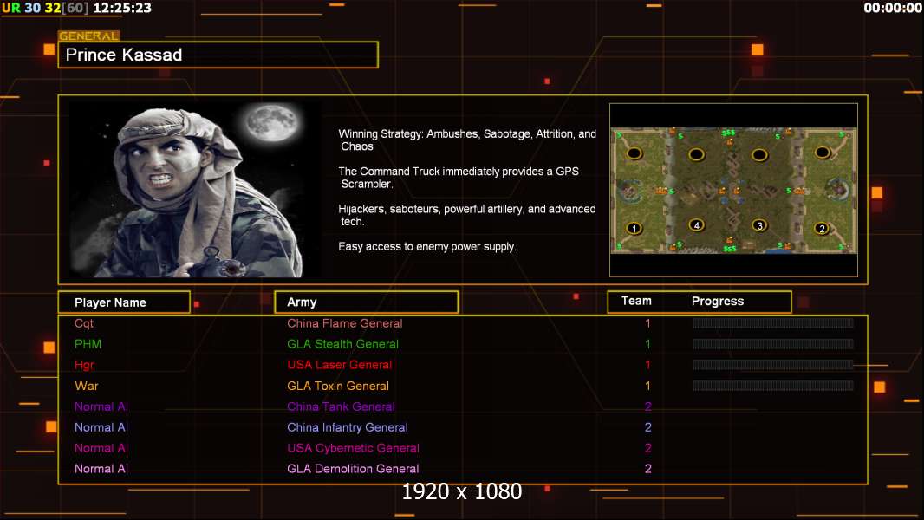Click the USA Laser General army entry
The width and height of the screenshot is (924, 520).
pyautogui.click(x=340, y=365)
